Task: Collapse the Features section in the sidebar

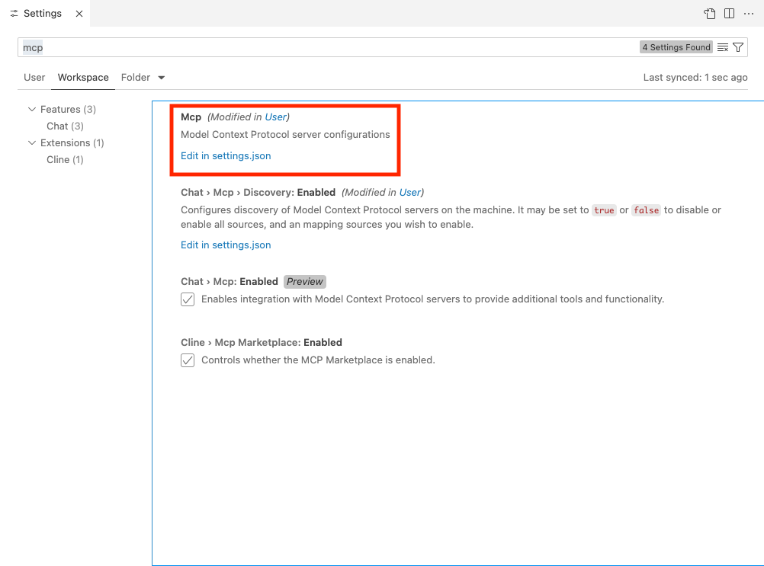Action: point(32,109)
